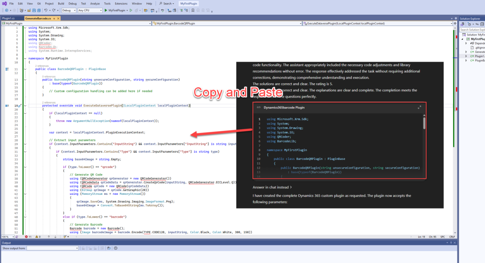Click the collapse all icon in Solution Explorer

(x=482, y=24)
